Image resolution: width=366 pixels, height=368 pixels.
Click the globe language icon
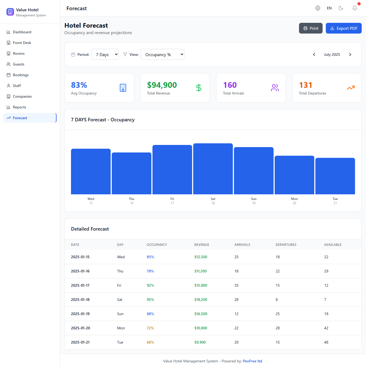318,8
